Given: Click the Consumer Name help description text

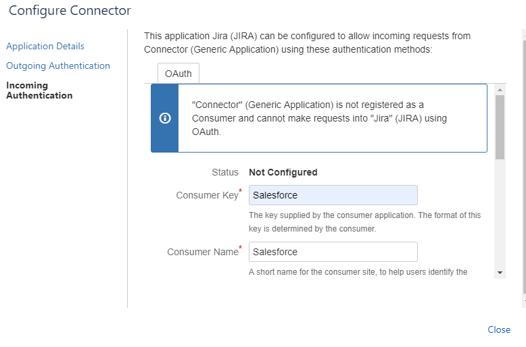Looking at the screenshot, I should tap(358, 272).
